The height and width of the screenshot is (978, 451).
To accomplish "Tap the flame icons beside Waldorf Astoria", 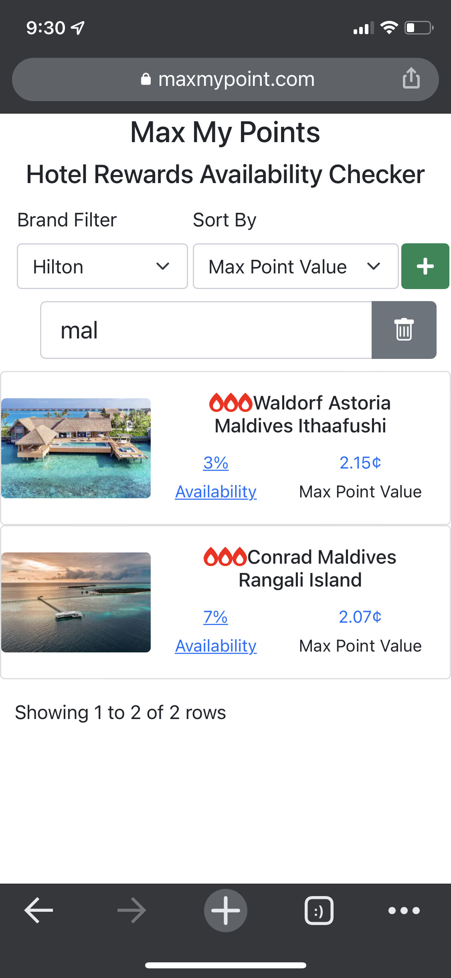I will pyautogui.click(x=231, y=403).
